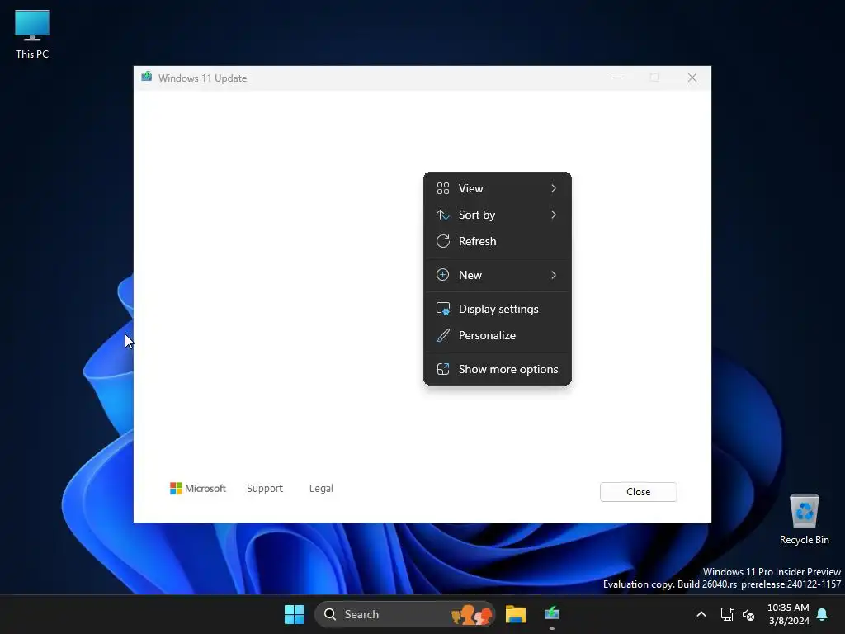Expand the chevron next to Sort by
This screenshot has height=634, width=845.
pyautogui.click(x=554, y=215)
